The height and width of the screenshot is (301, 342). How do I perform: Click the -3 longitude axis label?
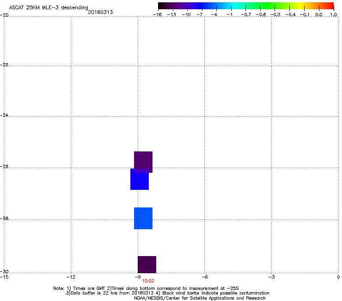pyautogui.click(x=271, y=277)
